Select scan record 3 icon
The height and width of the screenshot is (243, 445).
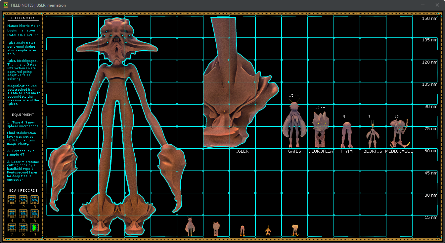34,200
